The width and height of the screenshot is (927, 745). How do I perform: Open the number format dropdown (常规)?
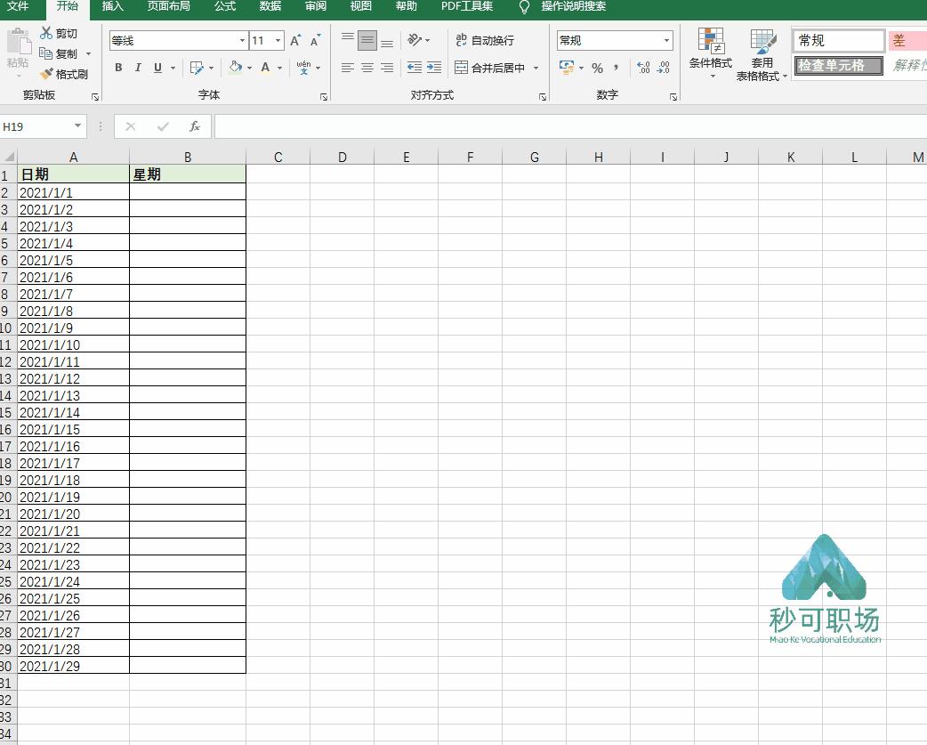[667, 41]
